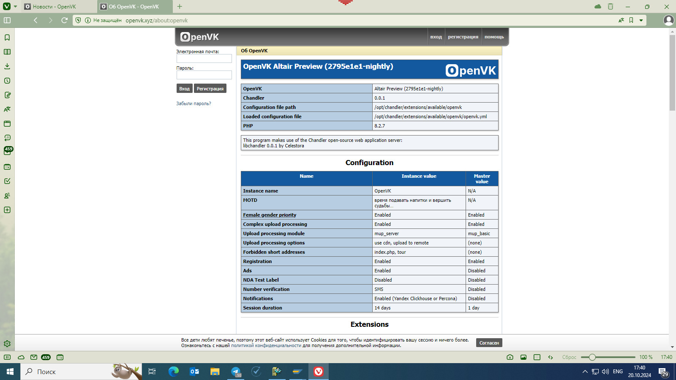Click the OpenVK logo in header
676x380 pixels.
pyautogui.click(x=199, y=37)
